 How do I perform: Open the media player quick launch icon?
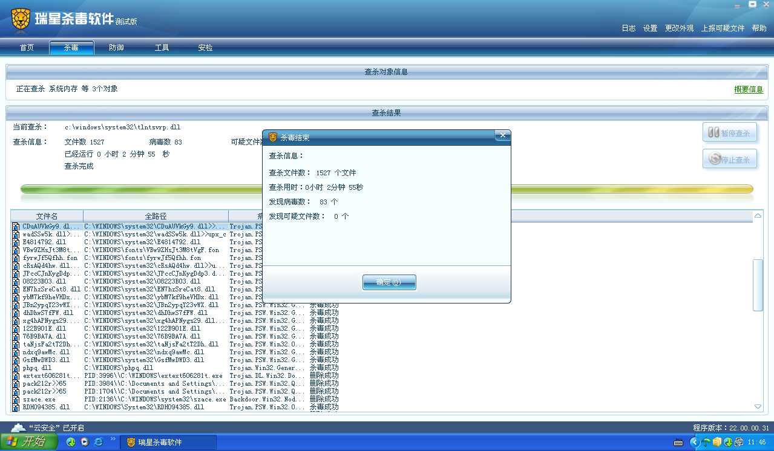point(84,443)
